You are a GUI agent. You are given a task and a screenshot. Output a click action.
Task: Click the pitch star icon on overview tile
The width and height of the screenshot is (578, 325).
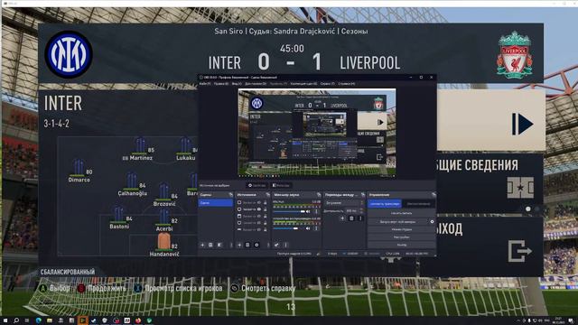click(x=520, y=188)
